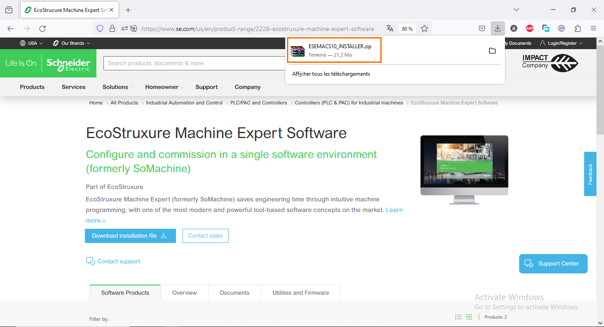Expand the Support navigation menu
Image resolution: width=604 pixels, height=327 pixels.
tap(209, 87)
